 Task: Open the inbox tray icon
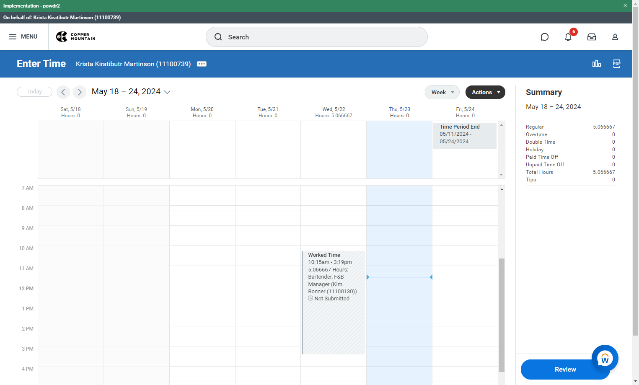[x=591, y=37]
